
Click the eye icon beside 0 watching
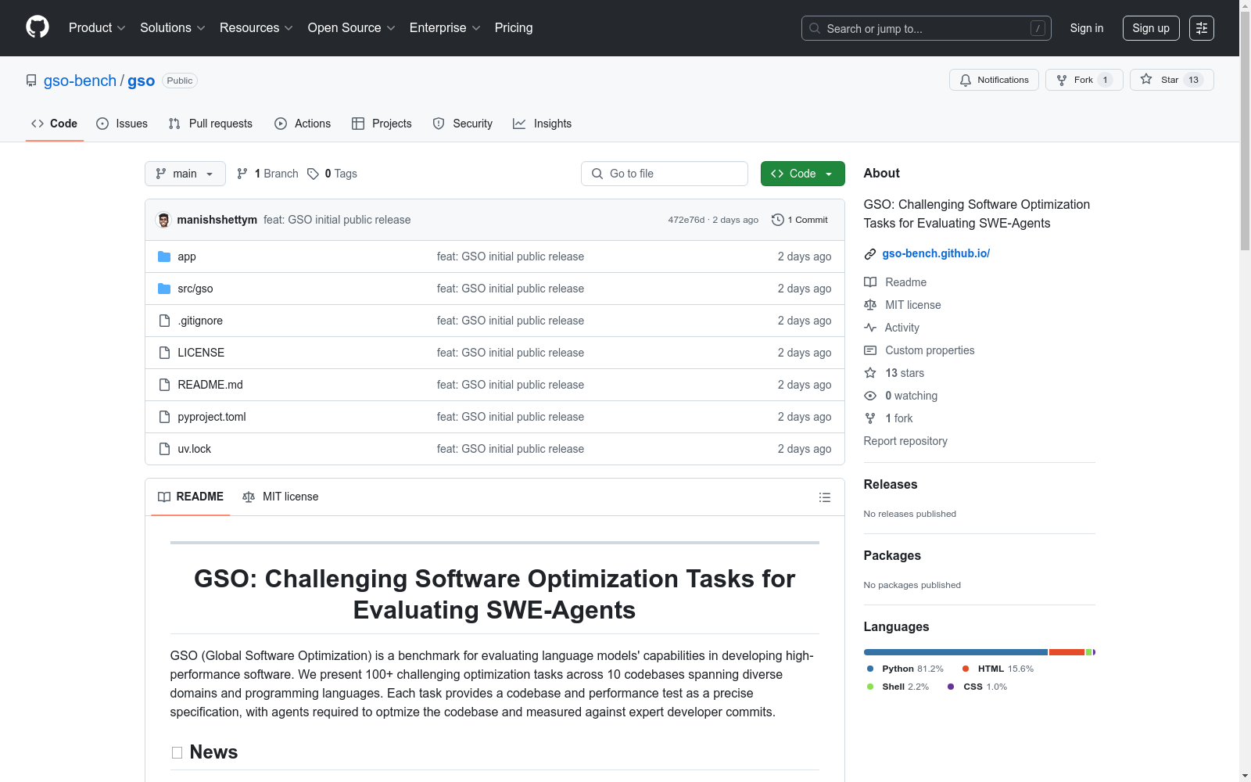point(870,396)
